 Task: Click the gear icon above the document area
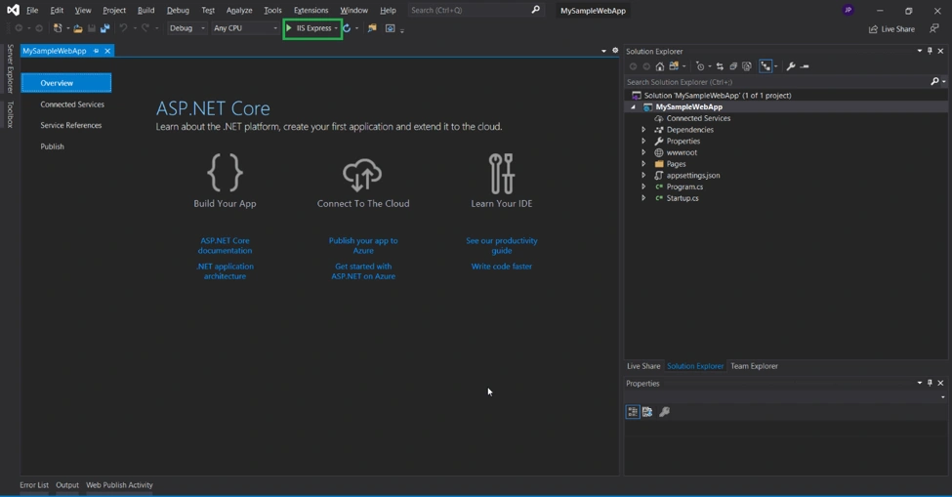click(615, 51)
